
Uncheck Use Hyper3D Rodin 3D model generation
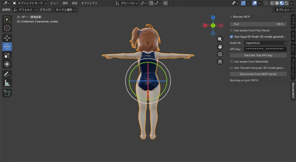(232, 37)
